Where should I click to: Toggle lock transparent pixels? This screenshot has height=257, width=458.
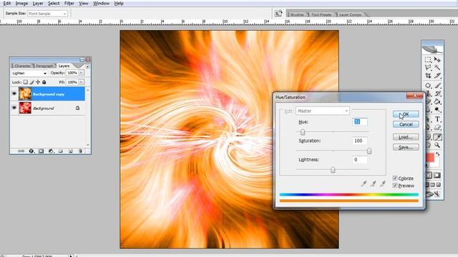(26, 82)
